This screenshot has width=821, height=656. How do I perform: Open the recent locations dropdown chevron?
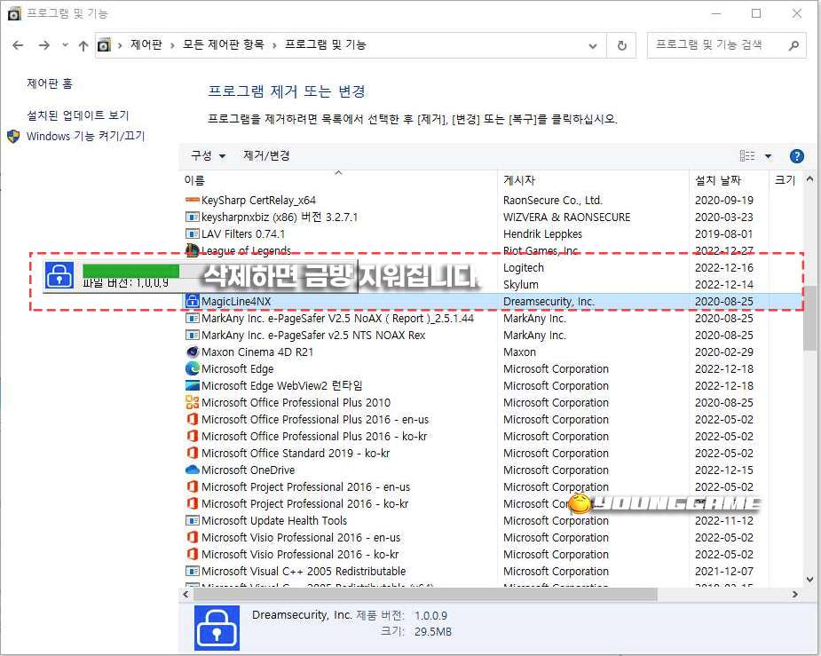click(x=65, y=45)
